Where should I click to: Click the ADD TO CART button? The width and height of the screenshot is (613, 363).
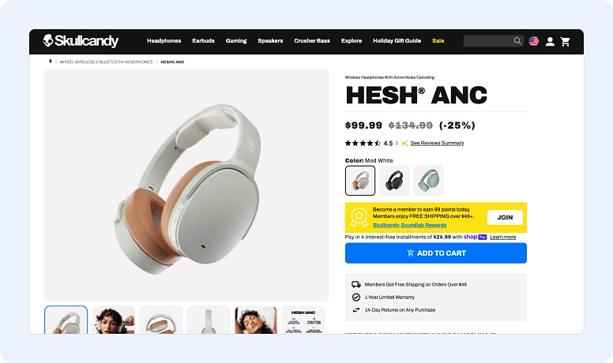click(x=435, y=253)
